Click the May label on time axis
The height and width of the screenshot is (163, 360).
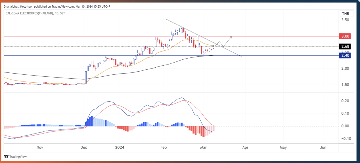point(283,147)
